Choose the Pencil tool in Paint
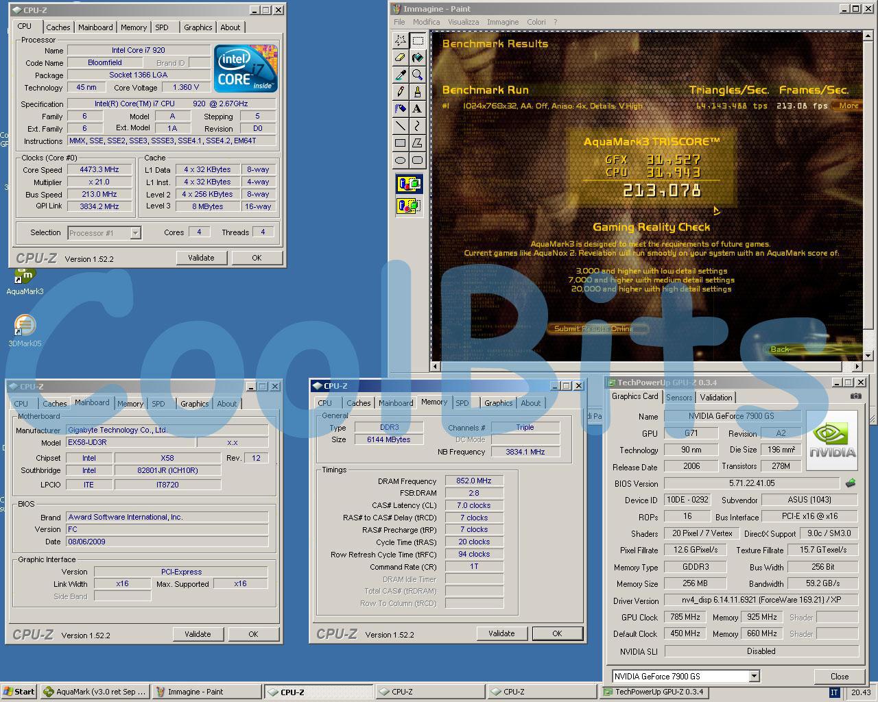This screenshot has height=702, width=878. [401, 92]
